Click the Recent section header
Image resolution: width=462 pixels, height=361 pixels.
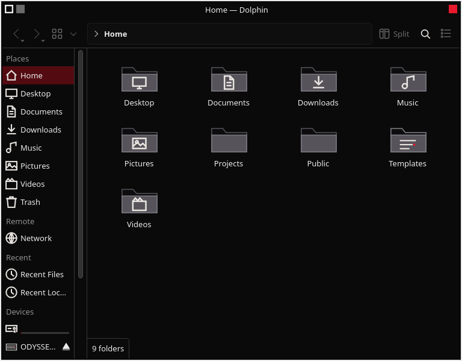(18, 258)
